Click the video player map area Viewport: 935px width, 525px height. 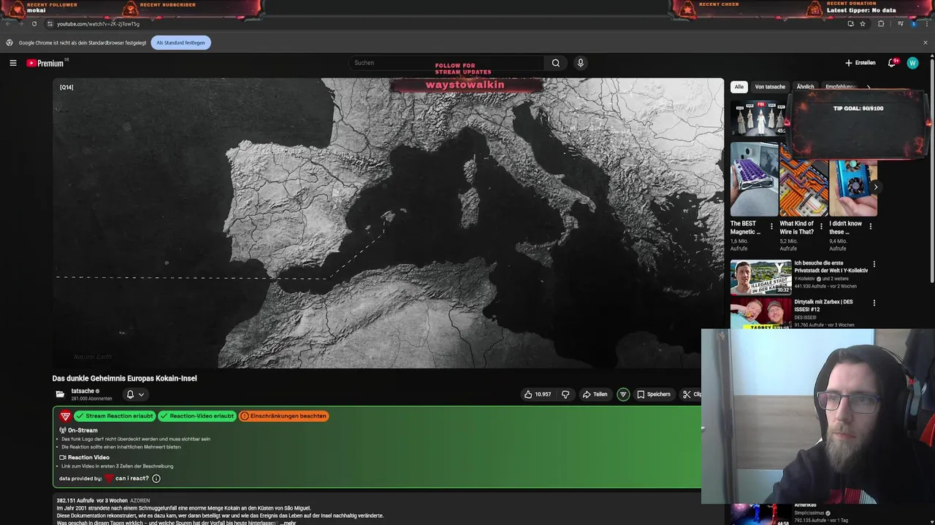click(388, 223)
